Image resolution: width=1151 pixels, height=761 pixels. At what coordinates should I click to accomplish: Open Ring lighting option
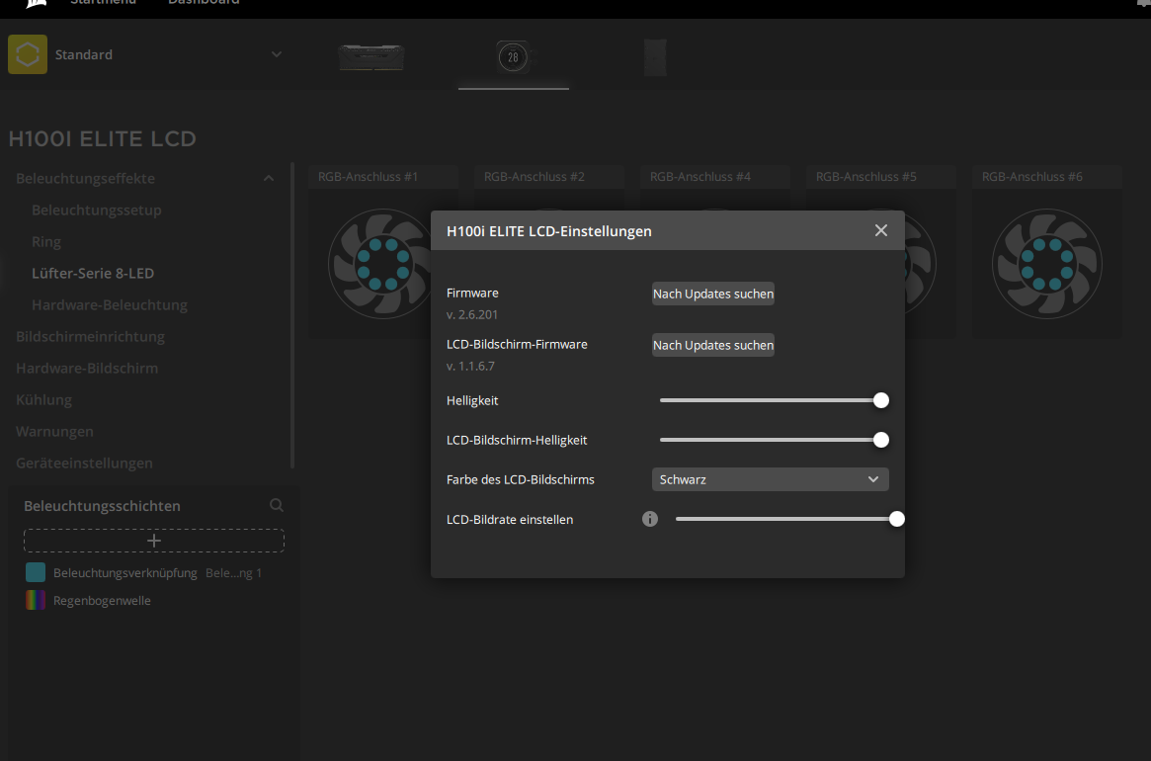46,242
